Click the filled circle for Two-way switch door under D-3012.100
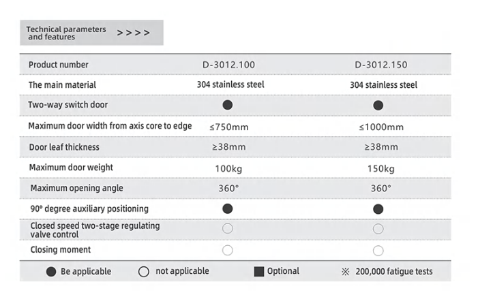This screenshot has height=299, width=493. click(228, 105)
